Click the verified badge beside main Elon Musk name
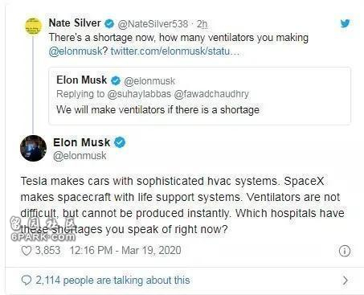Screen dimensions: 364x295 (x=120, y=142)
